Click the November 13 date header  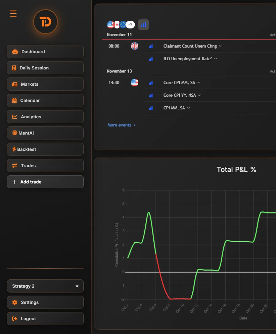(x=119, y=71)
